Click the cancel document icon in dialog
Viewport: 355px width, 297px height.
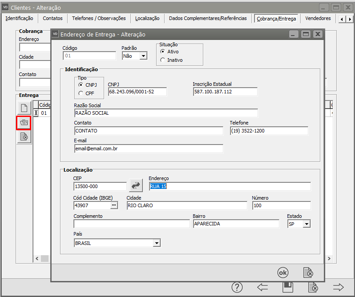point(308,272)
